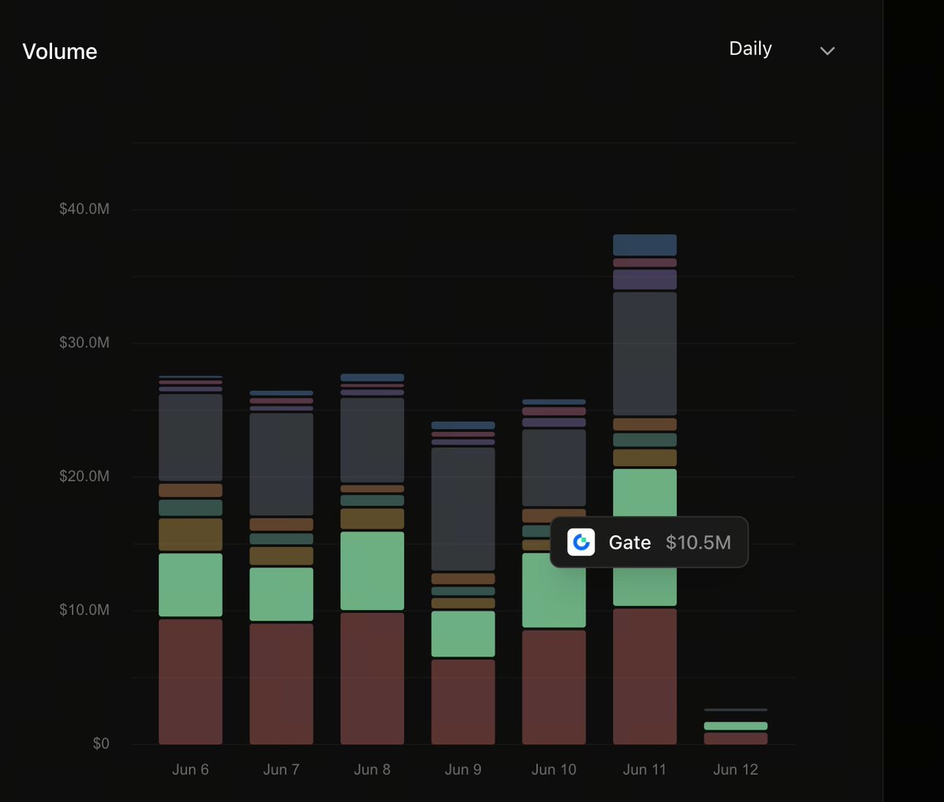Click the "$30.0M" axis label
944x802 pixels.
pyautogui.click(x=84, y=343)
